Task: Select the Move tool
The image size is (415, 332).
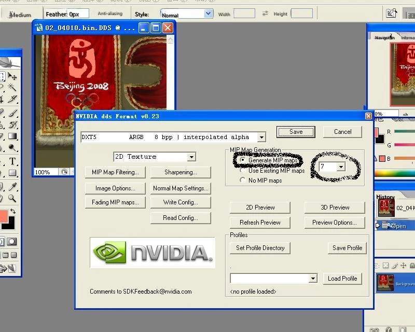Action: click(12, 77)
